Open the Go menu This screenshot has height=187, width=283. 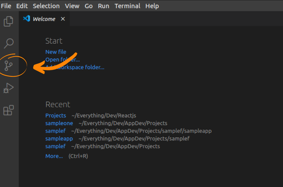89,6
